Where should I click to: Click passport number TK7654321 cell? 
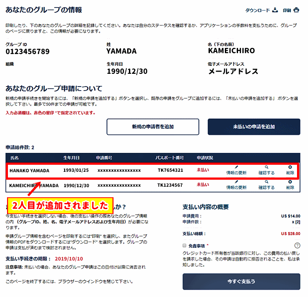170,170
